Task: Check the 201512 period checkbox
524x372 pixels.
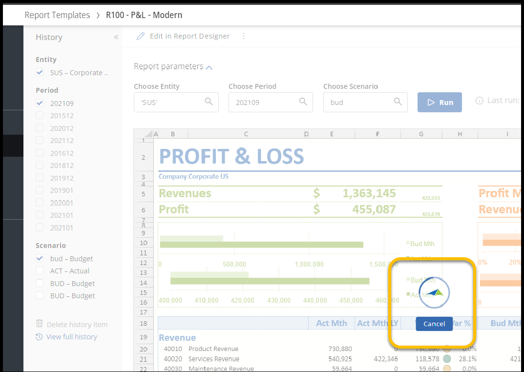Action: [40, 116]
